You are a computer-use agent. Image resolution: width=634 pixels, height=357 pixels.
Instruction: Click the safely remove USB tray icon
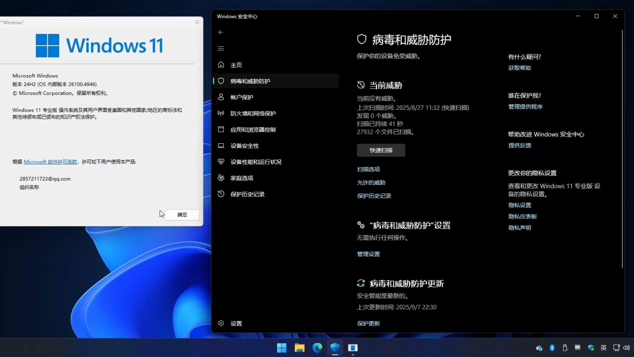coord(565,348)
